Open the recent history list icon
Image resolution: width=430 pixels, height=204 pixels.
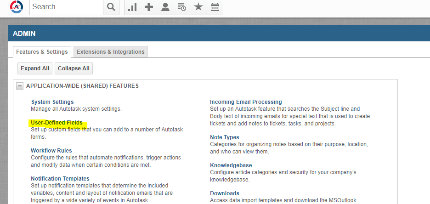[x=182, y=7]
